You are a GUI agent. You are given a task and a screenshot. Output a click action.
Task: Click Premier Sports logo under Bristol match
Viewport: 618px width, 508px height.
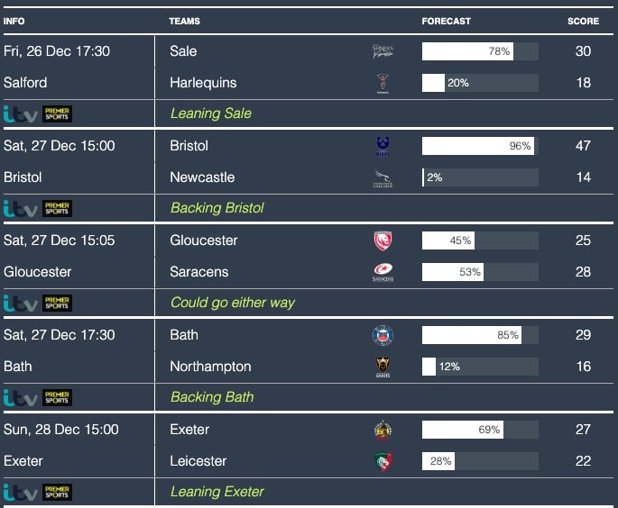pyautogui.click(x=58, y=208)
